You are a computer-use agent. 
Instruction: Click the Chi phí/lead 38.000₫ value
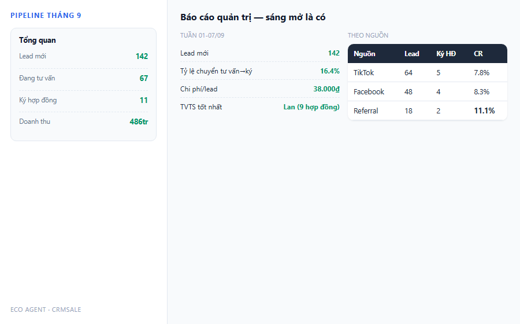pos(326,89)
